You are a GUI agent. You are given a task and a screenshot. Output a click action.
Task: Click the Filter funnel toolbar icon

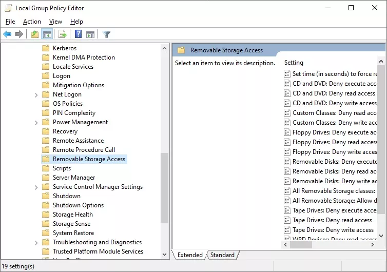pos(106,34)
